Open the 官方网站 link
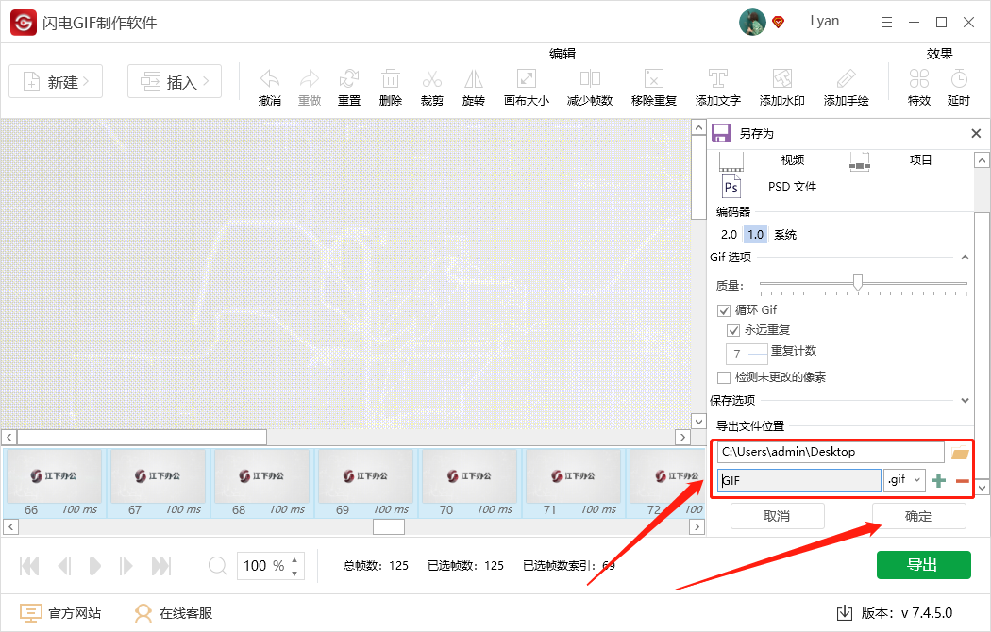Viewport: 991px width, 632px height. click(x=75, y=613)
